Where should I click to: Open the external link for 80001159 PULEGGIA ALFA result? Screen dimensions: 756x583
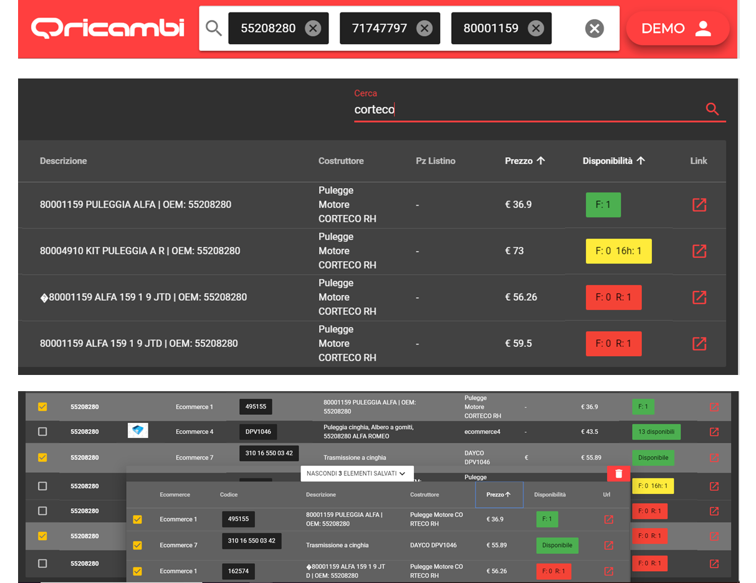coord(699,204)
